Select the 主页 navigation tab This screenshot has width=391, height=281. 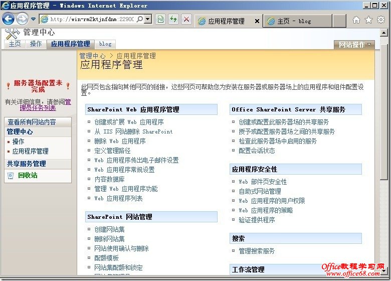[x=15, y=44]
